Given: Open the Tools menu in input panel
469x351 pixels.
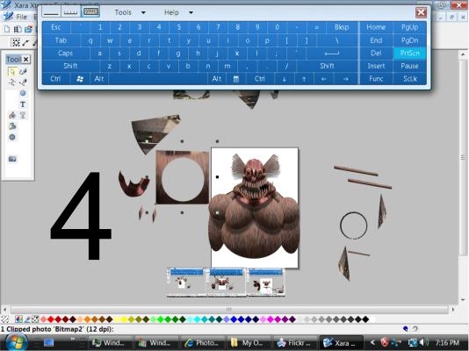Looking at the screenshot, I should pyautogui.click(x=123, y=12).
